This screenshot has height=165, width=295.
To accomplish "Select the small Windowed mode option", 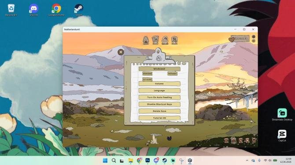I will coord(147,74).
